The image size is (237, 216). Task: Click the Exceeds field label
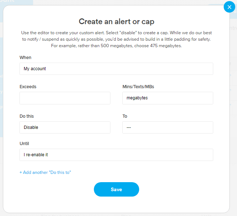pyautogui.click(x=28, y=87)
